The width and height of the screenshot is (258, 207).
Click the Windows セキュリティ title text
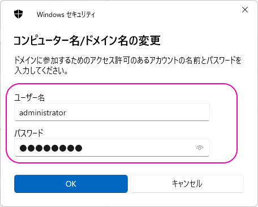pyautogui.click(x=66, y=15)
